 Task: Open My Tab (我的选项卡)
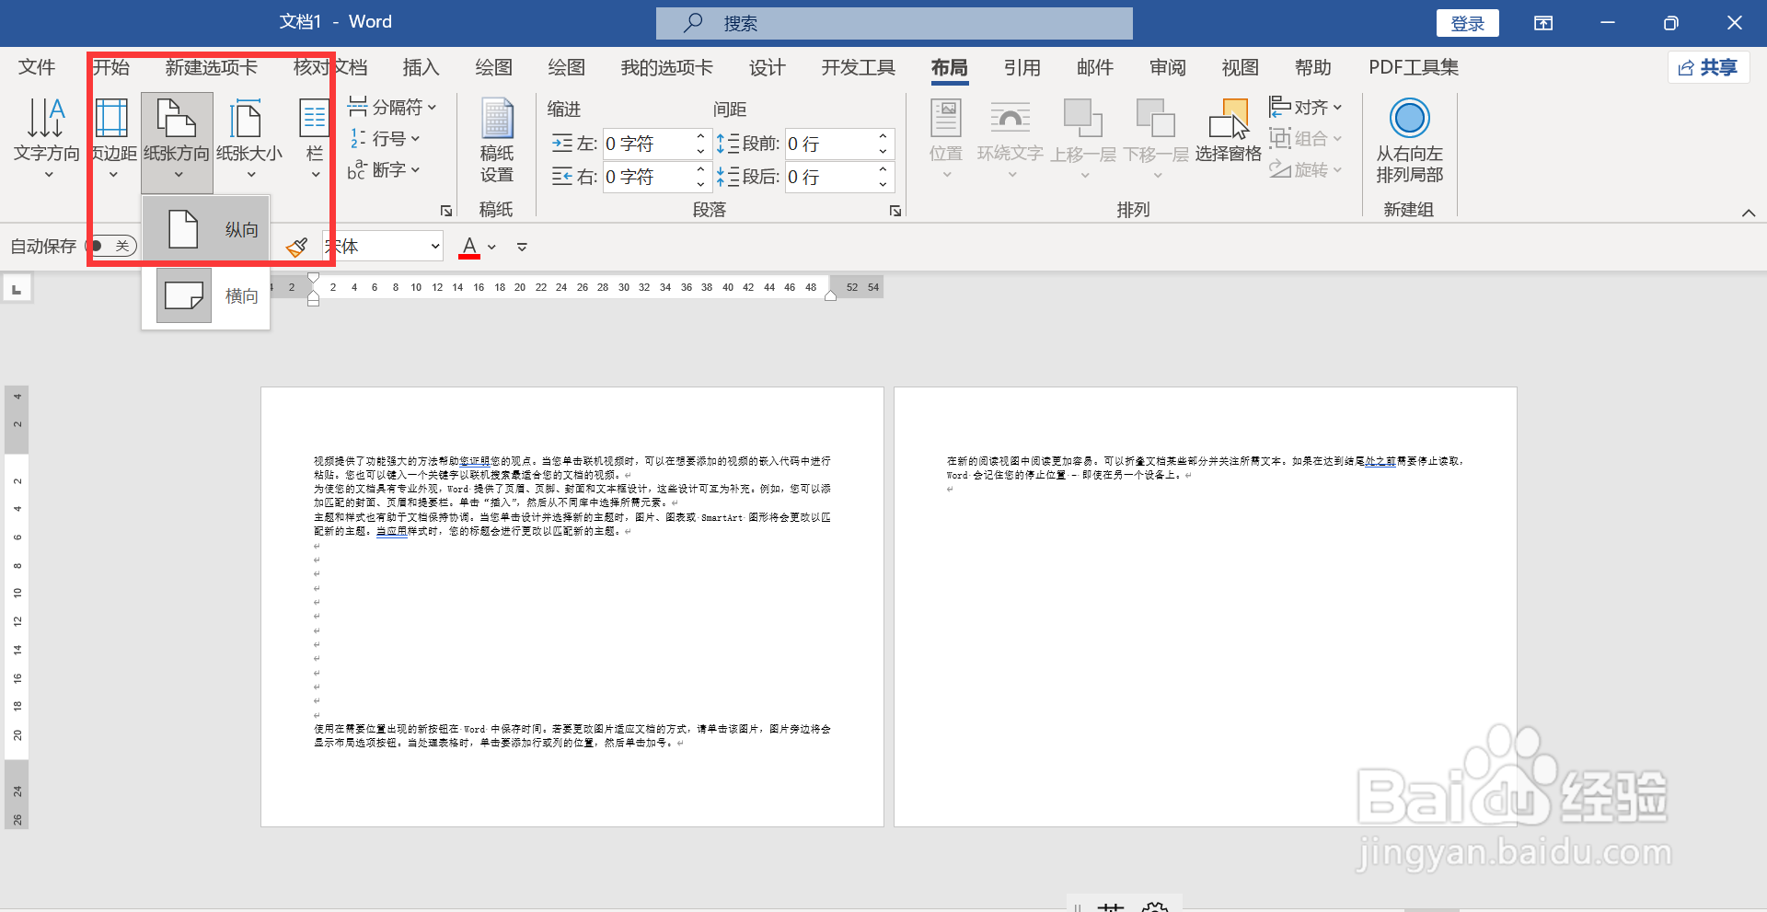click(666, 67)
